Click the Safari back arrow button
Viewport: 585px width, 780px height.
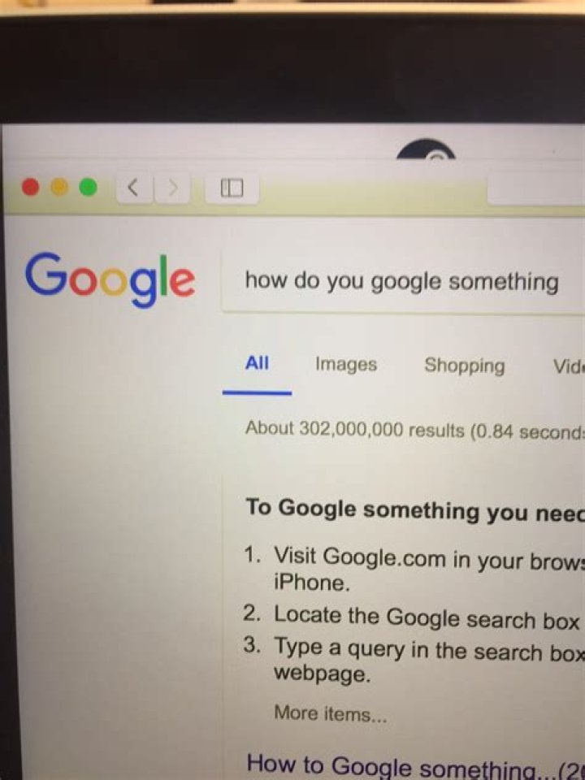pos(134,188)
